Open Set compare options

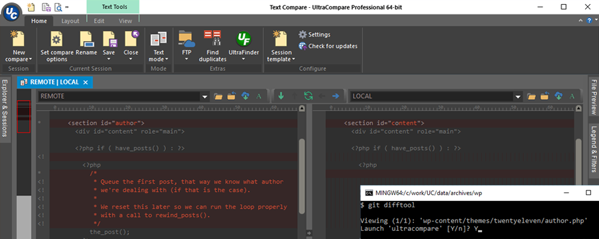[57, 39]
